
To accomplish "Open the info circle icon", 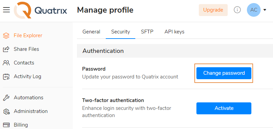I will 237,10.
